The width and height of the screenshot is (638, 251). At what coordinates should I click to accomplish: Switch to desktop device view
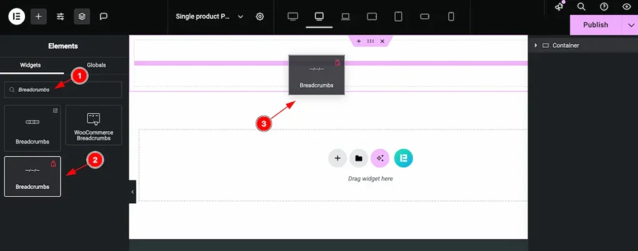pos(293,17)
